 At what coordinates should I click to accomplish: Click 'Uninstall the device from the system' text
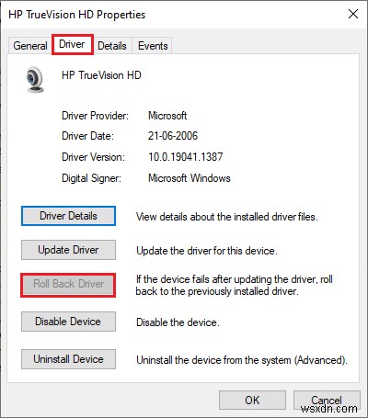pos(242,360)
